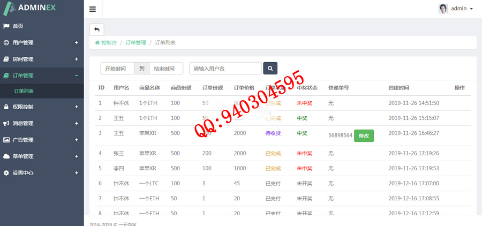
Task: Click the ADMINEX logo
Action: coord(36,9)
